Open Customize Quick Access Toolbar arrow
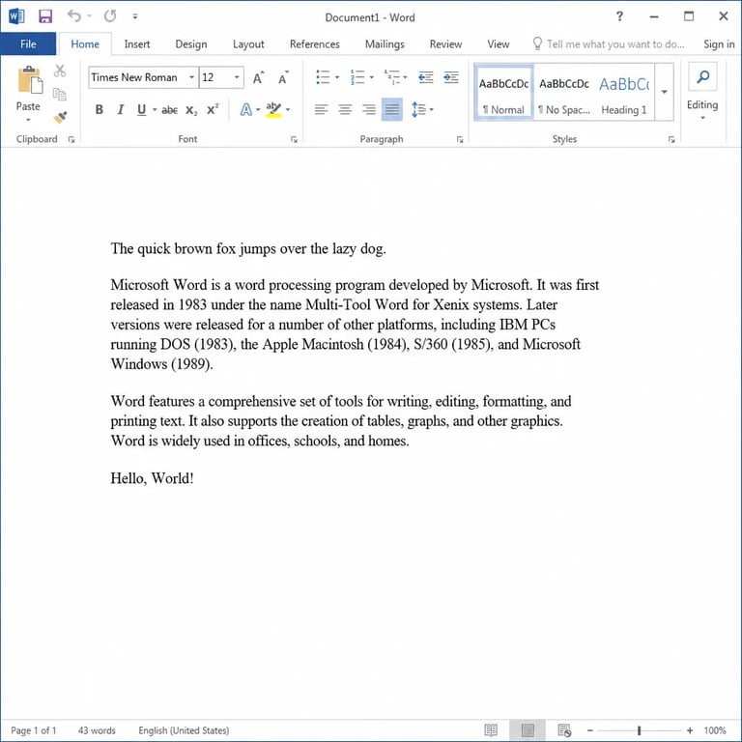Viewport: 742px width, 742px height. point(135,16)
